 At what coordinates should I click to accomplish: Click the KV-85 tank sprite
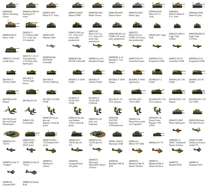[32, 92]
